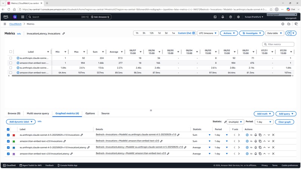The width and height of the screenshot is (301, 169).
Task: Duplicate the claude-sonnet Invocations metric row
Action: pyautogui.click(x=260, y=135)
